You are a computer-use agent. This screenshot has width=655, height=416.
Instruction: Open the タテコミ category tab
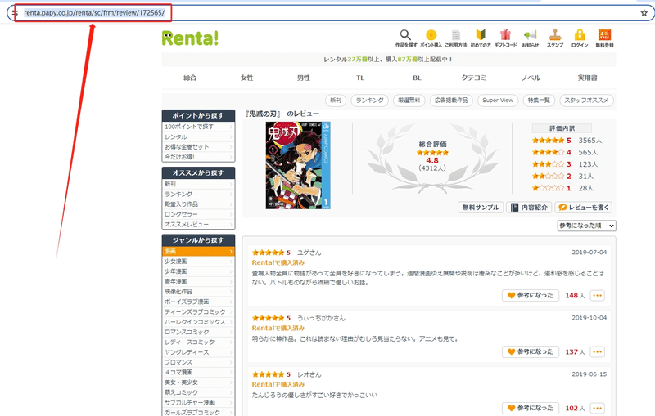click(474, 78)
